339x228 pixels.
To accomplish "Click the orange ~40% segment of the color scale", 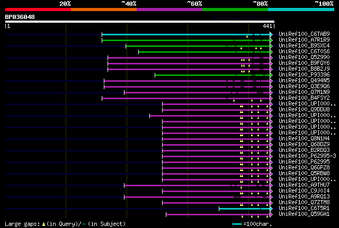I will pos(104,9).
